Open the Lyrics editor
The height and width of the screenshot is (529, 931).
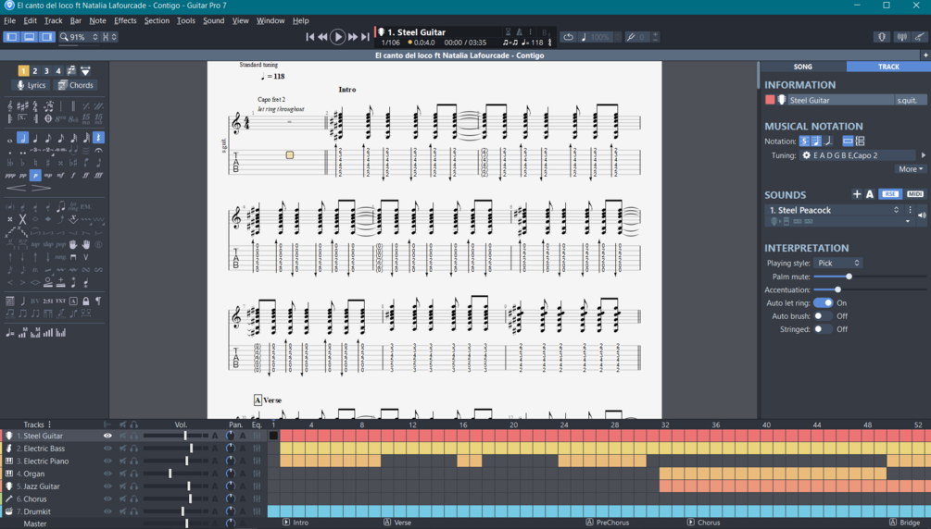point(31,85)
